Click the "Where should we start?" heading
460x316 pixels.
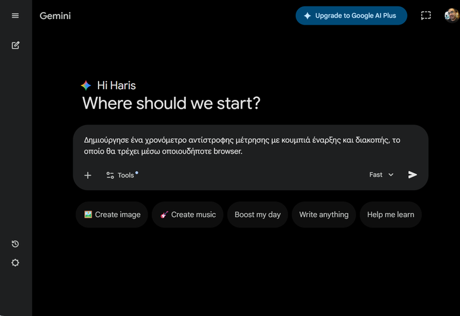point(171,104)
